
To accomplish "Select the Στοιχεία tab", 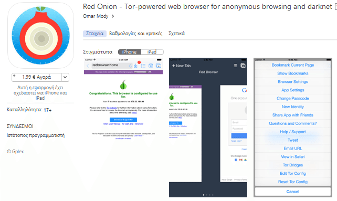I will 95,34.
